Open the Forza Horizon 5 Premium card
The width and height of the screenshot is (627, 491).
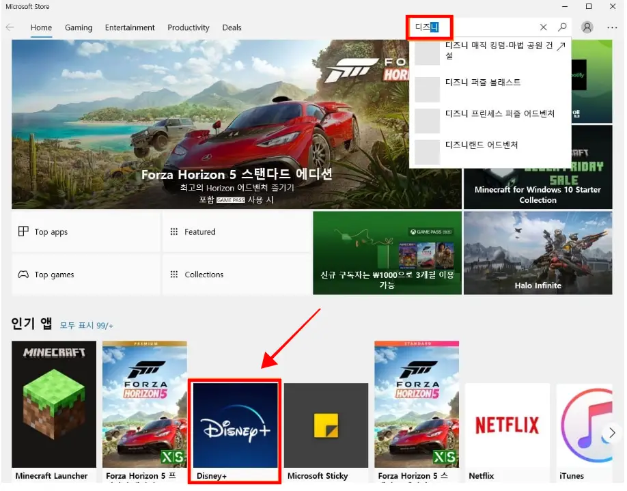coord(145,411)
